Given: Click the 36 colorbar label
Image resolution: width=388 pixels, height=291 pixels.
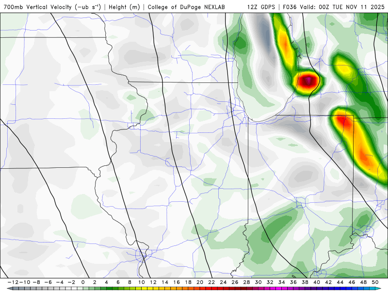Looking at the screenshot, I should 293,282.
